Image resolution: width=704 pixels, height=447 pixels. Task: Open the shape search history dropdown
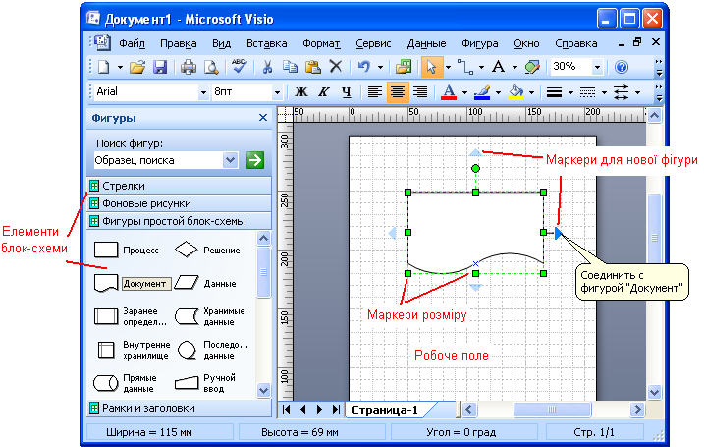click(x=230, y=160)
